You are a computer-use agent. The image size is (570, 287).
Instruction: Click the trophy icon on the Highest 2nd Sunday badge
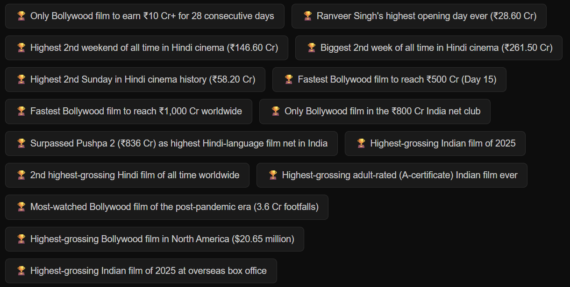[x=21, y=79]
